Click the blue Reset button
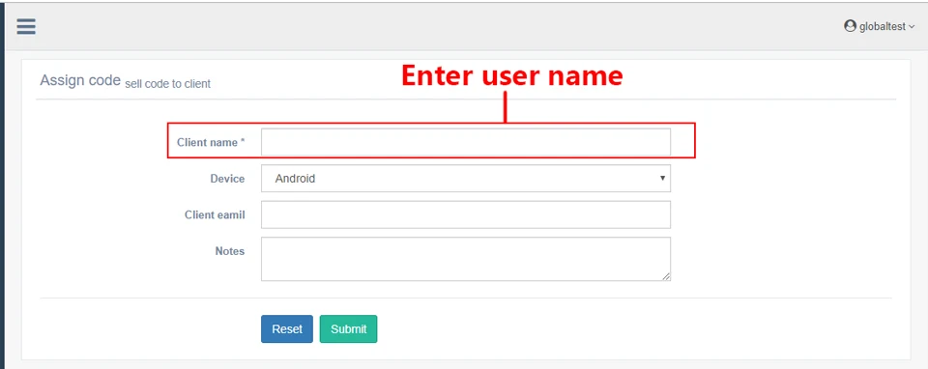 287,328
